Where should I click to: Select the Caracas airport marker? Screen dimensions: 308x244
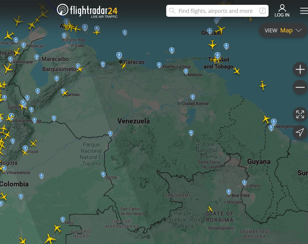click(x=119, y=56)
